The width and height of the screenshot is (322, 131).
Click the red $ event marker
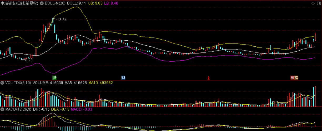(209, 78)
